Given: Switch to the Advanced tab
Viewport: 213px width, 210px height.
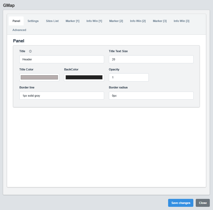Looking at the screenshot, I should (x=19, y=30).
